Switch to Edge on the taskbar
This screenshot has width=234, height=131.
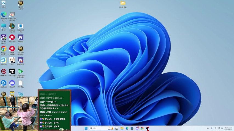point(127,128)
